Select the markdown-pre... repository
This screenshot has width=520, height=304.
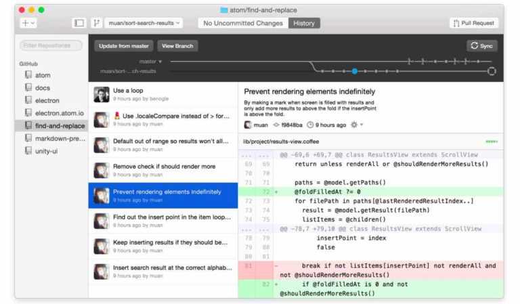pyautogui.click(x=51, y=138)
